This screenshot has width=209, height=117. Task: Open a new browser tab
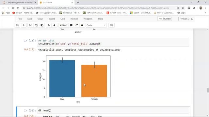tap(78, 3)
